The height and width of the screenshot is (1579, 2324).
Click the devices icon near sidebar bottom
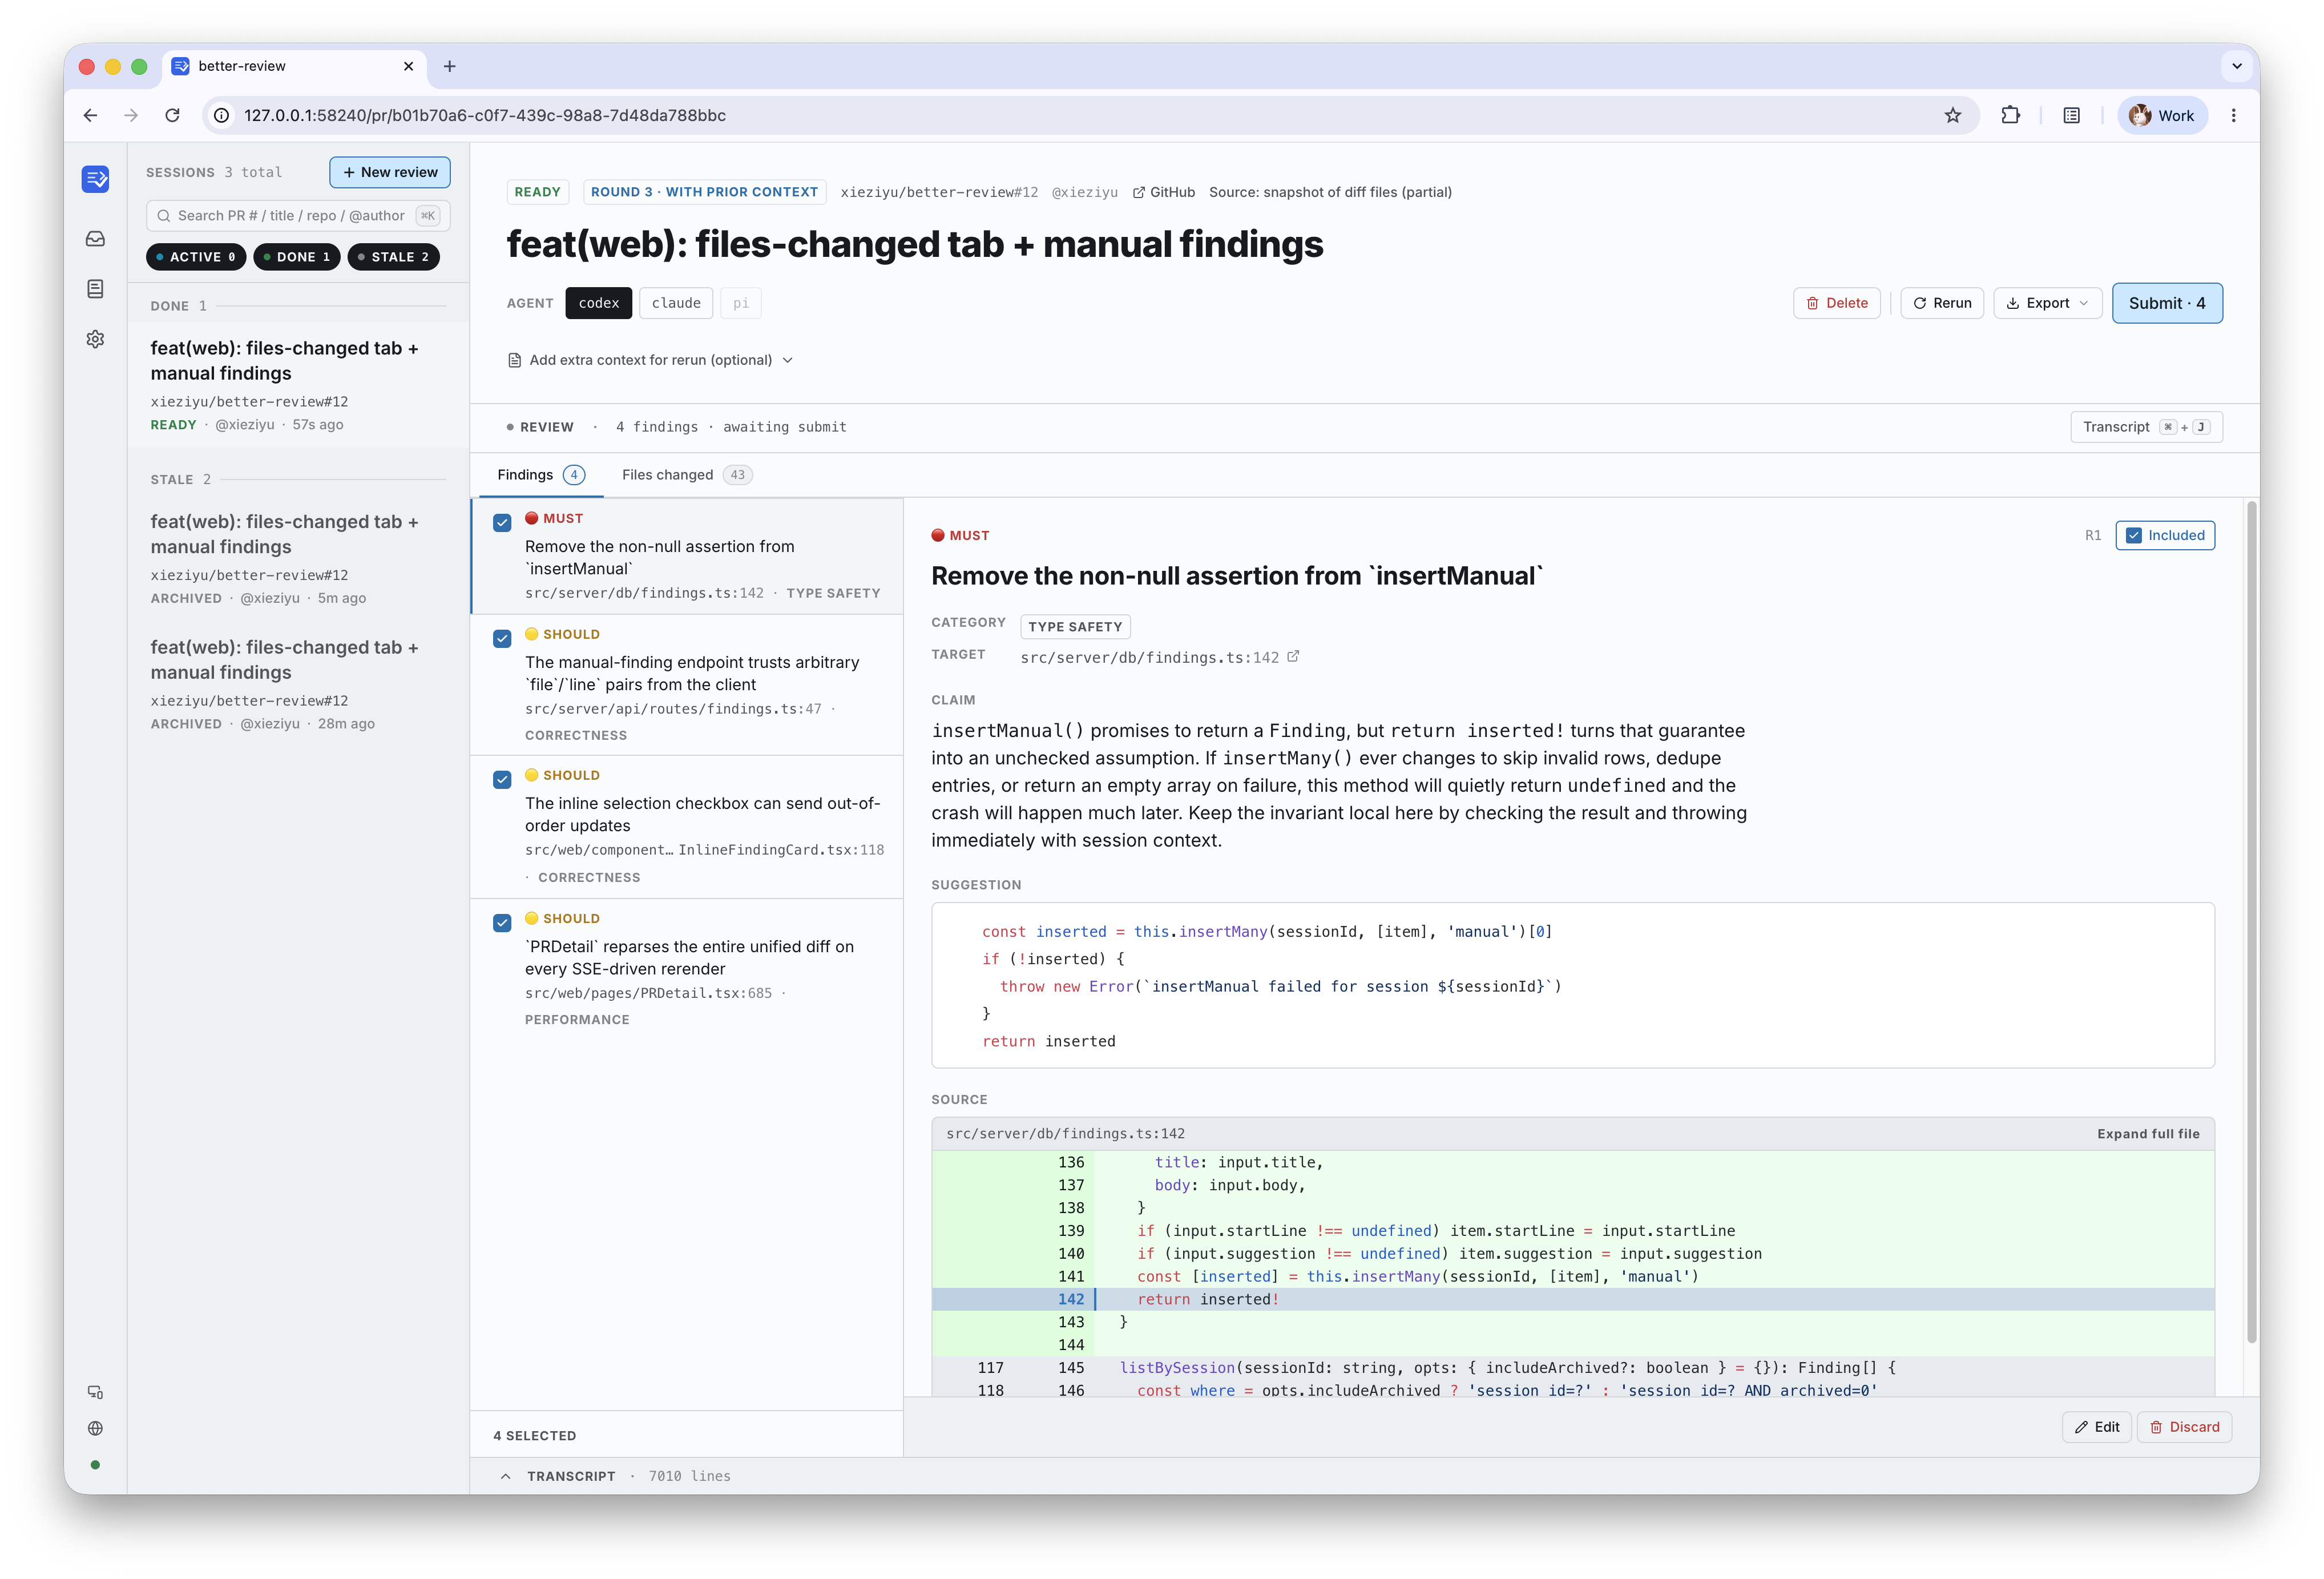click(x=96, y=1392)
